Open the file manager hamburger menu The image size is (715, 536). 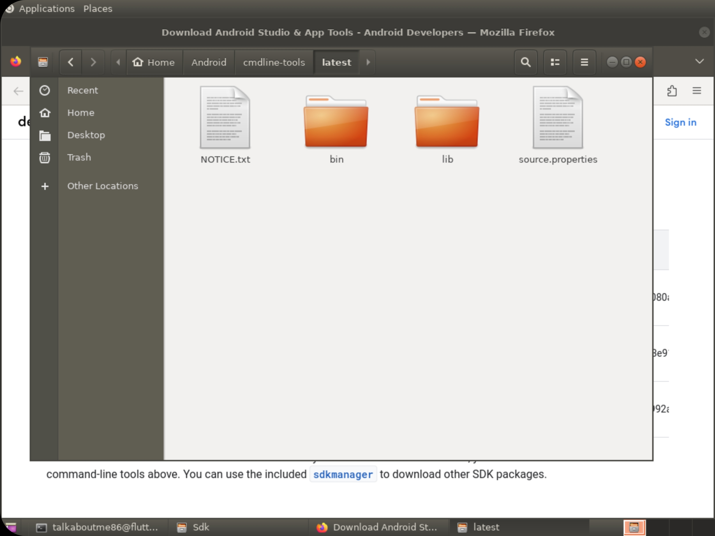pyautogui.click(x=584, y=62)
